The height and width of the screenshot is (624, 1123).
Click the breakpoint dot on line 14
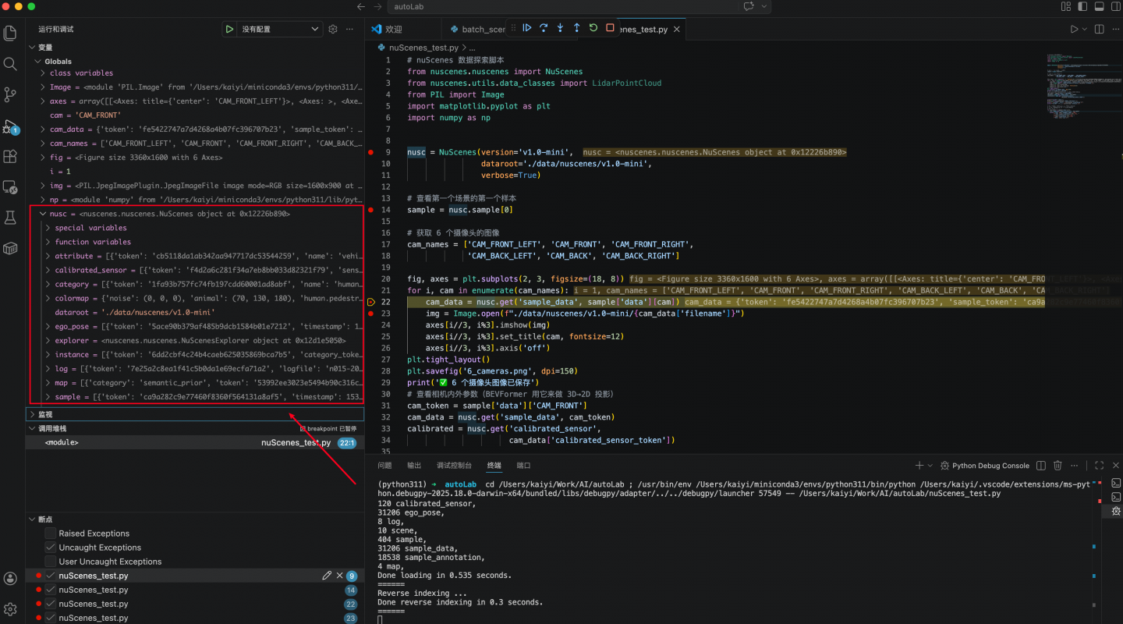click(371, 210)
